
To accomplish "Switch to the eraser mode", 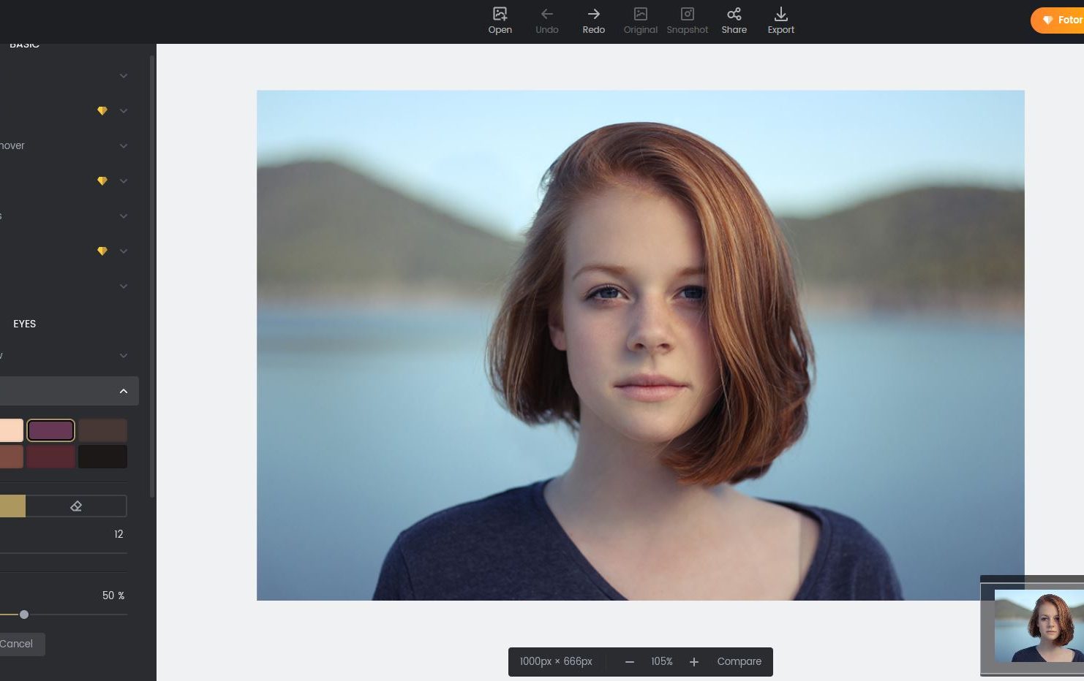I will click(76, 506).
